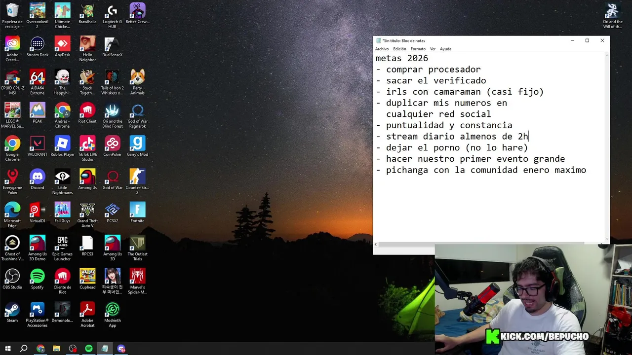Image resolution: width=632 pixels, height=355 pixels.
Task: Select the Discord desktop icon
Action: pyautogui.click(x=38, y=179)
